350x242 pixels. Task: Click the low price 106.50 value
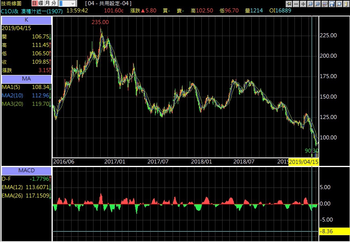pos(40,53)
